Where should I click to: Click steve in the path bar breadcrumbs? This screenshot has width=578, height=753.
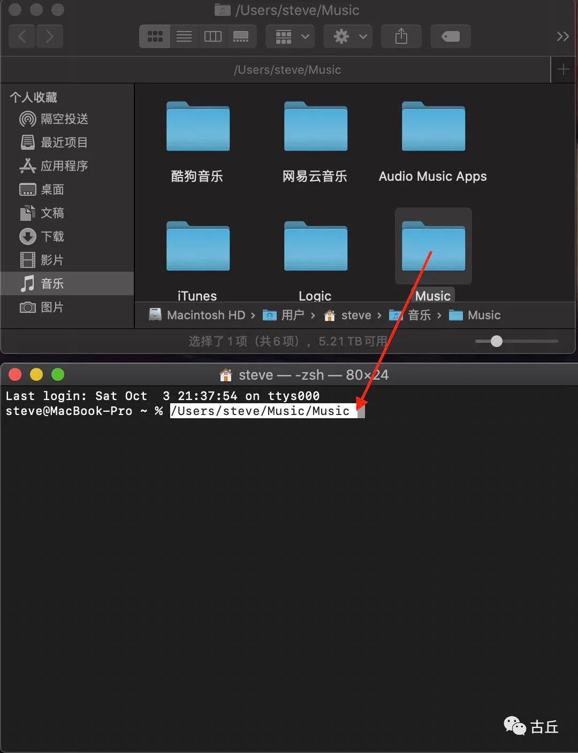356,315
